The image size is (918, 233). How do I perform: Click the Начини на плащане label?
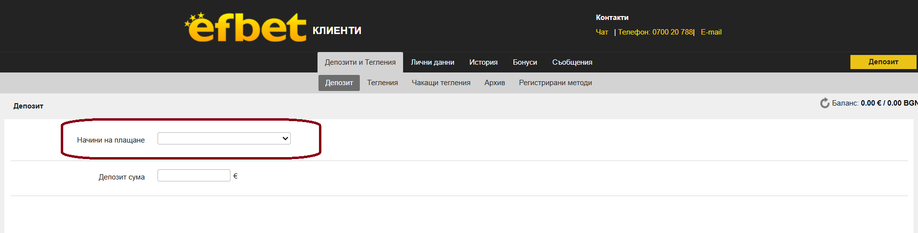111,140
